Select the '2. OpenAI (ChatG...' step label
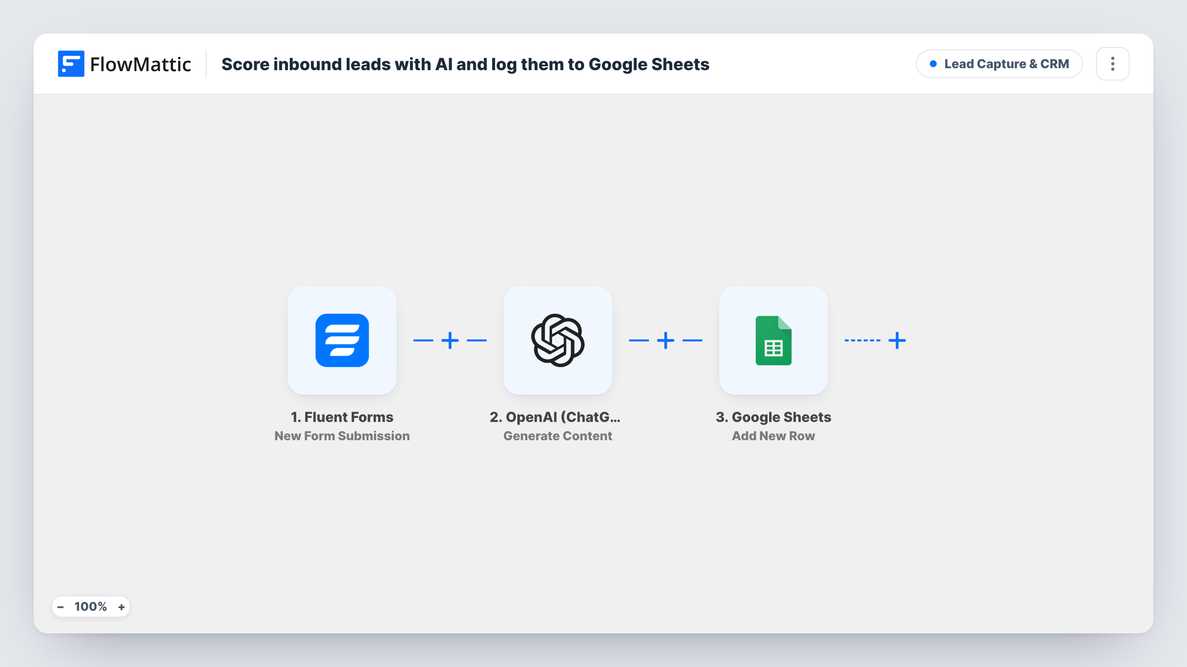Viewport: 1187px width, 667px height. click(555, 417)
